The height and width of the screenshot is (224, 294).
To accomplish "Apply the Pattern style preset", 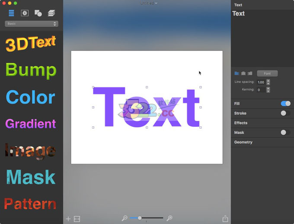I will pos(30,204).
